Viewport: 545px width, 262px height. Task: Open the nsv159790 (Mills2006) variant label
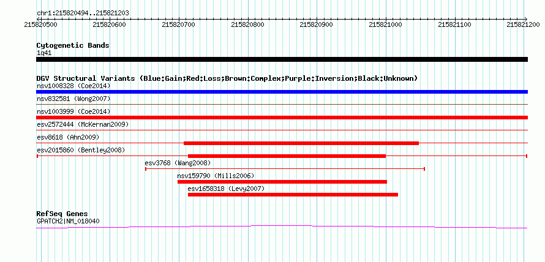216,176
